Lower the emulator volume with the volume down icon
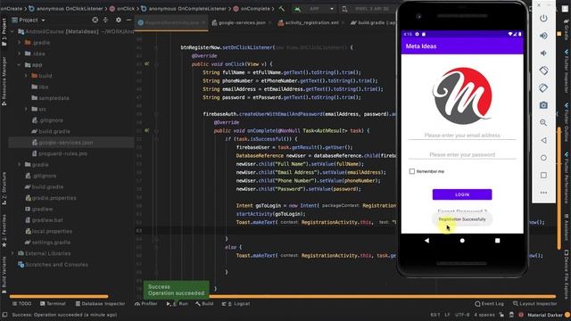571x321 pixels. (543, 53)
